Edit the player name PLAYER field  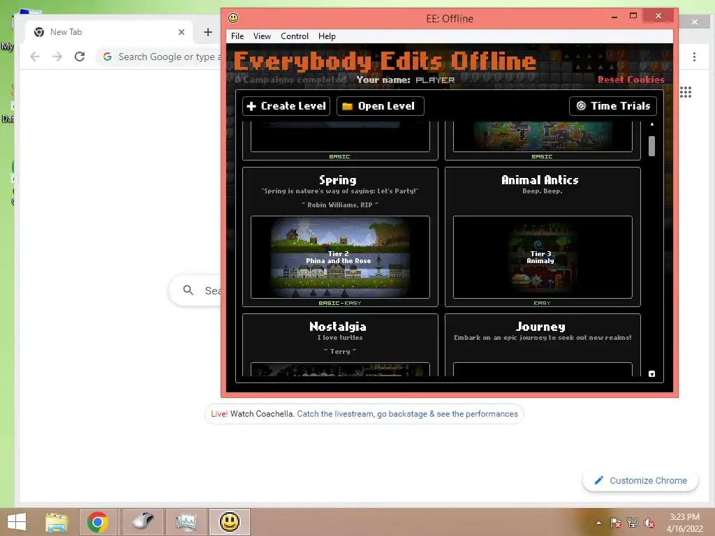(434, 80)
